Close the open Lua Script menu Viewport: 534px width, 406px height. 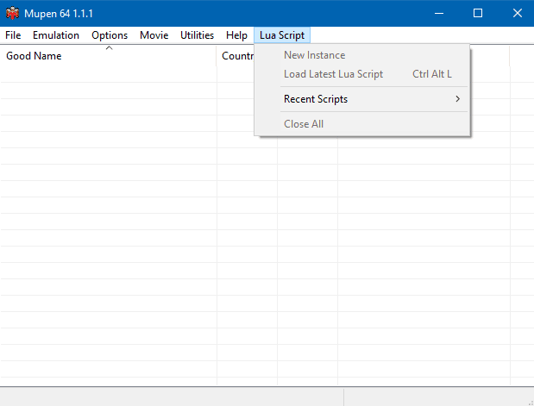[x=282, y=35]
